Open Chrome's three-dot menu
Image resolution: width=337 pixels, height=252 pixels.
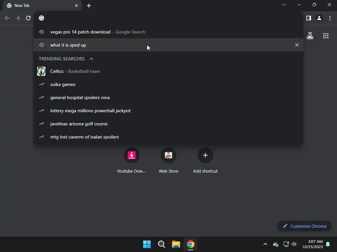pos(330,18)
